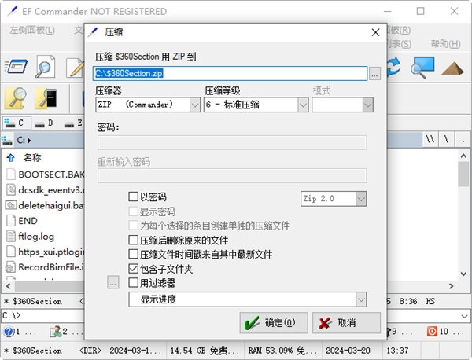The width and height of the screenshot is (472, 360).
Task: Click the C:\> command line input
Action: click(x=42, y=315)
